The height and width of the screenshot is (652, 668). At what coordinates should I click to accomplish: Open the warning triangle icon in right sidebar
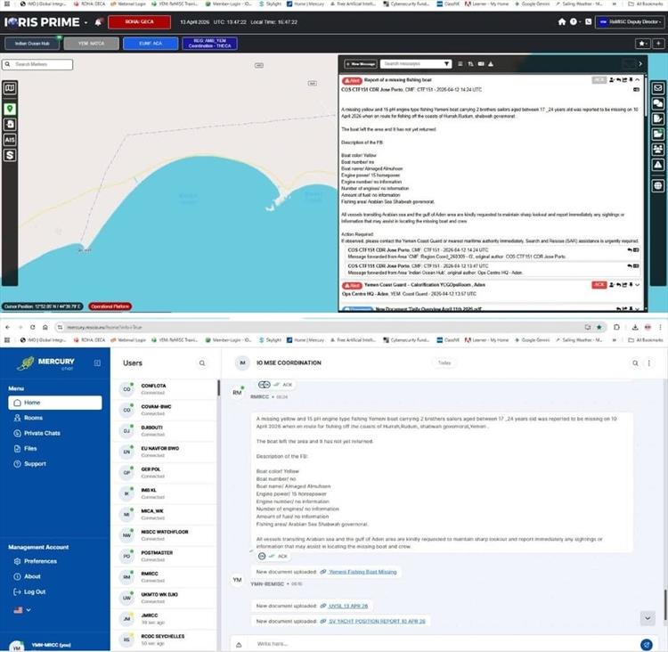[658, 165]
